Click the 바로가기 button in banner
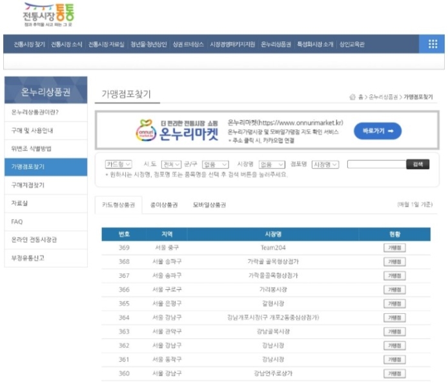 point(378,131)
